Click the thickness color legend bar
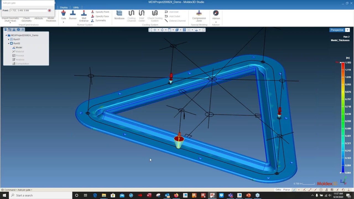The image size is (354, 199). click(x=343, y=117)
